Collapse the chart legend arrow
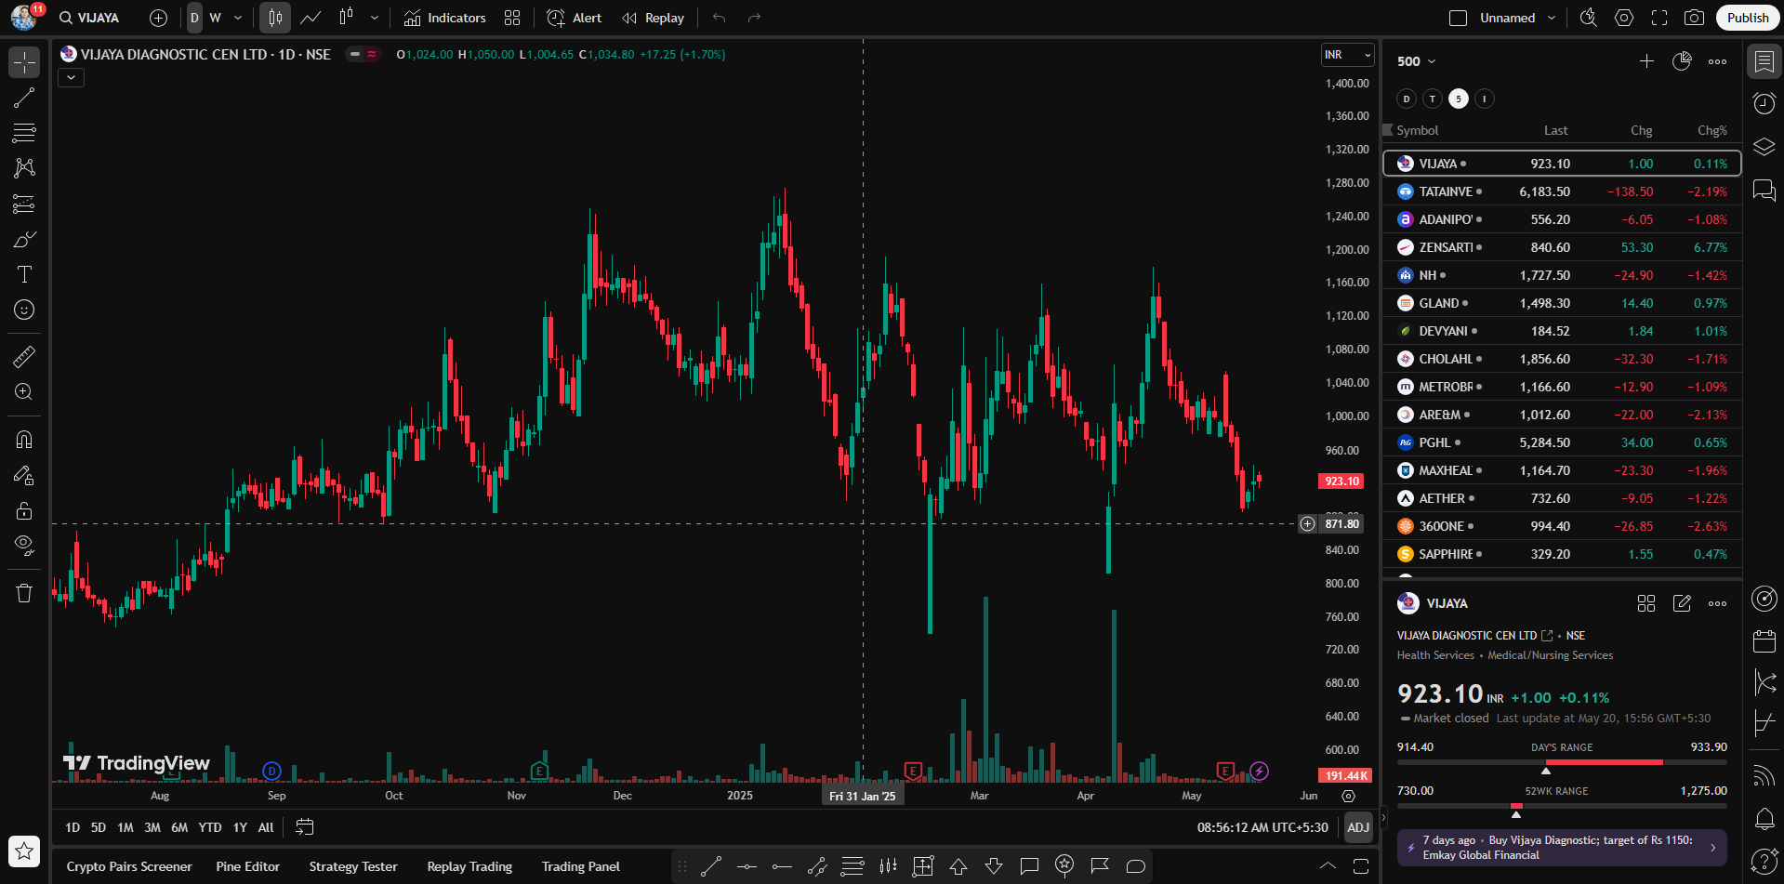1784x884 pixels. pyautogui.click(x=72, y=78)
